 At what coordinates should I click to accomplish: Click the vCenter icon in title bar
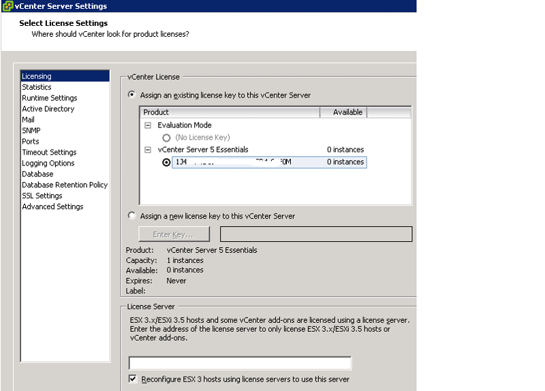tap(7, 6)
